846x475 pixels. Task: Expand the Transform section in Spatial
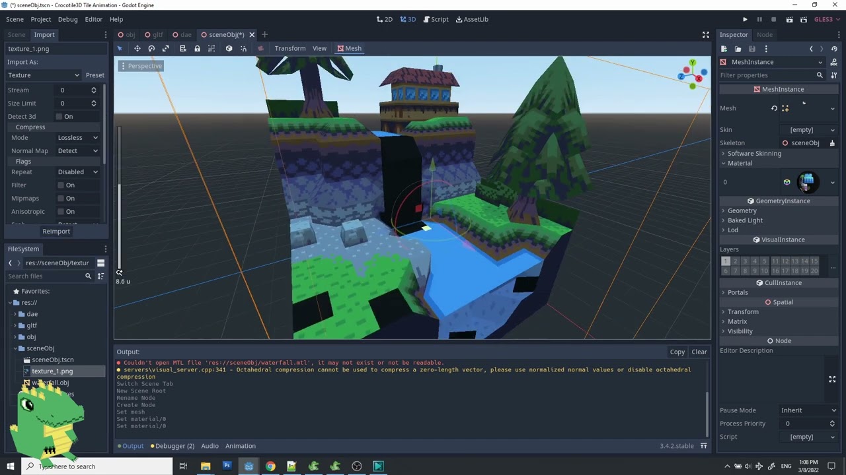(x=778, y=311)
